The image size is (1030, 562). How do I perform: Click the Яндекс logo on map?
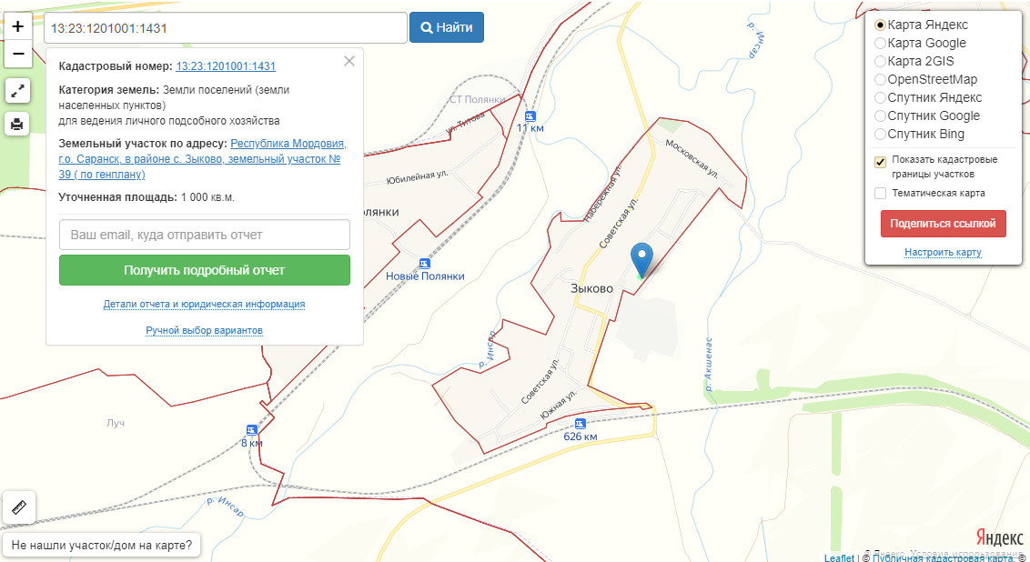(1000, 537)
